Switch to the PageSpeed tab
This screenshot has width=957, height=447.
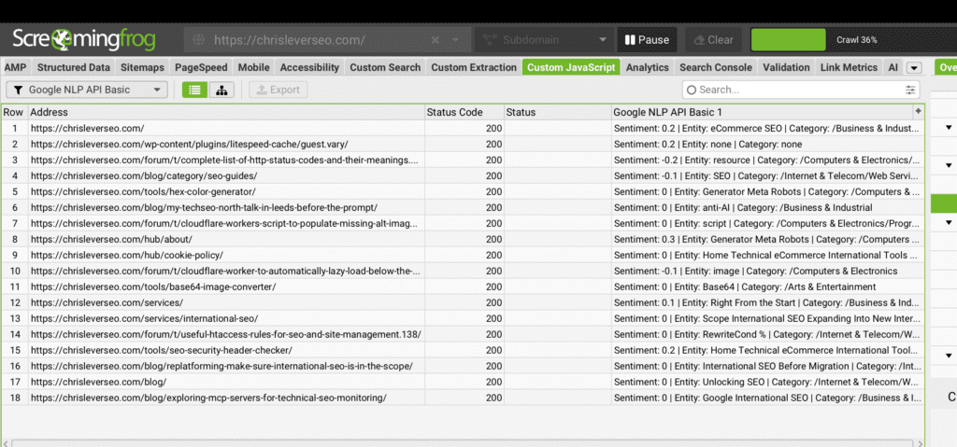tap(202, 67)
